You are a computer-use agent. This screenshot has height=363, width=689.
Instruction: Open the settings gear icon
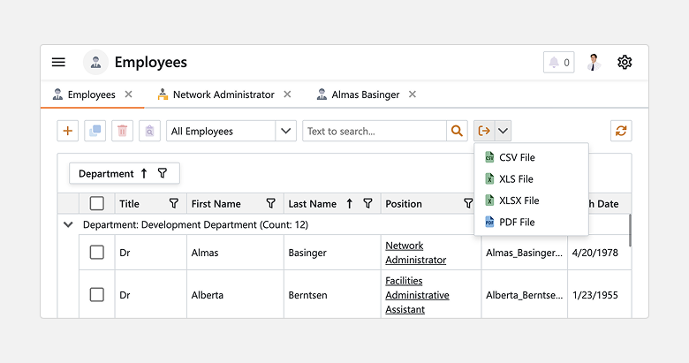click(x=625, y=62)
